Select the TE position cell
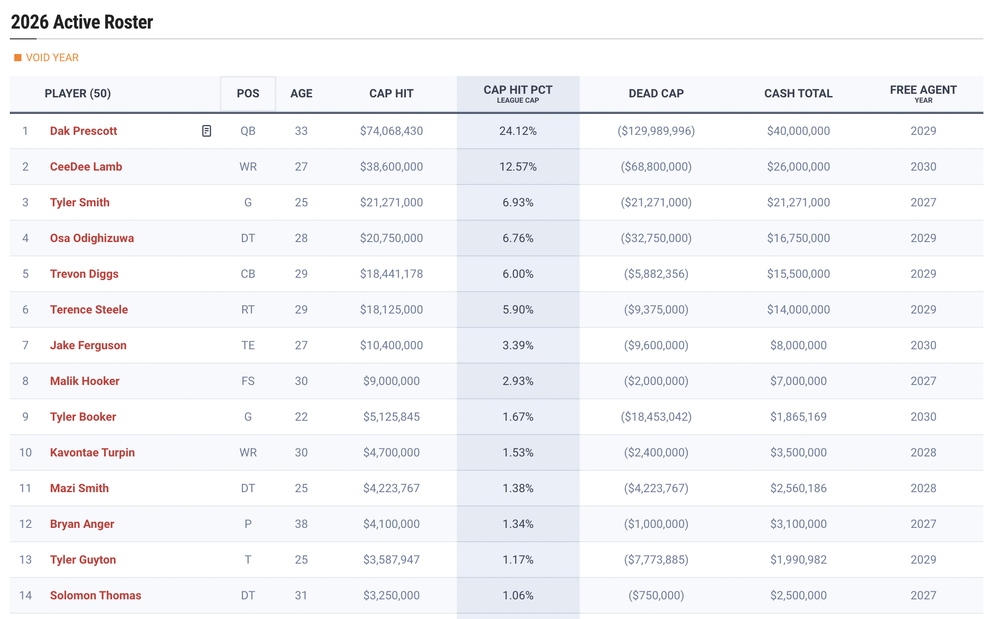This screenshot has width=995, height=619. (248, 345)
